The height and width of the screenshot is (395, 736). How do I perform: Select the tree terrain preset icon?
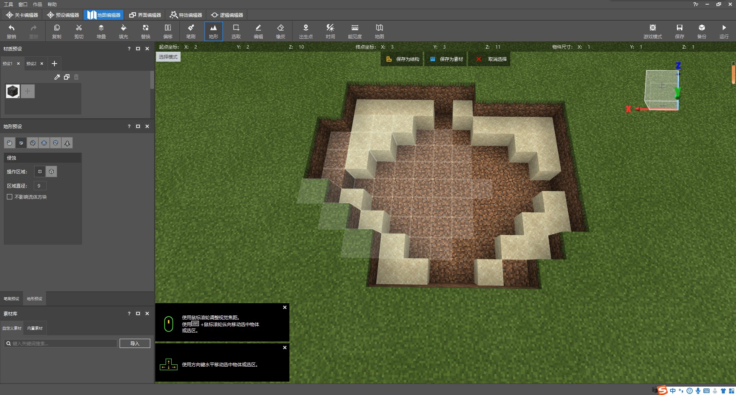click(67, 143)
